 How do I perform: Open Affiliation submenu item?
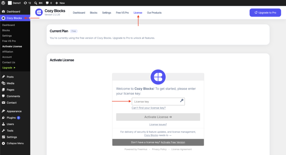pos(8,52)
